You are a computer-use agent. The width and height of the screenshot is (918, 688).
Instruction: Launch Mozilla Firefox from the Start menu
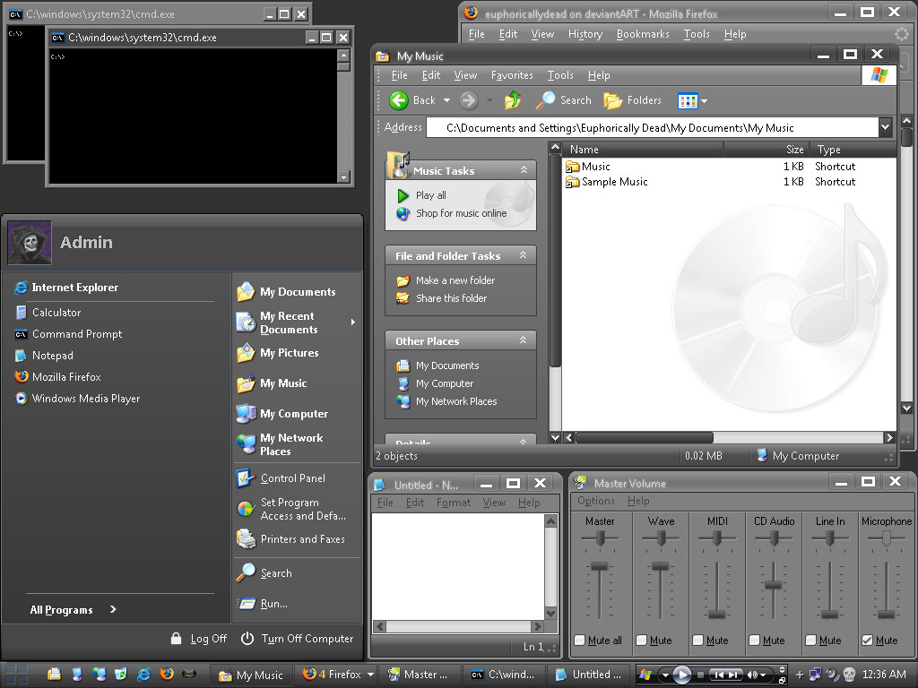[x=58, y=377]
